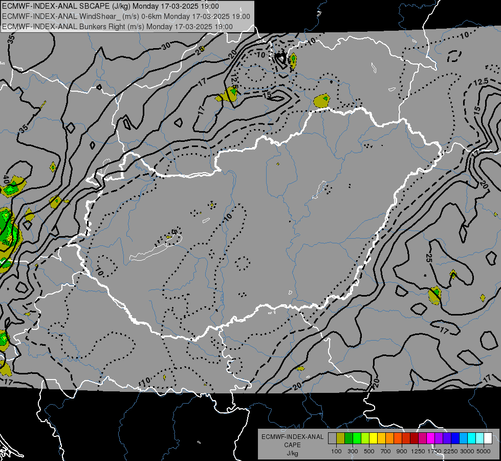This screenshot has width=501, height=461.
Task: Click the legend J/kg unit label
Action: coord(292,453)
